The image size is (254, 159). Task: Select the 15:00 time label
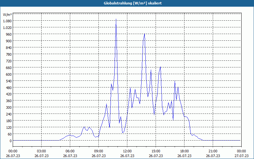156,151
